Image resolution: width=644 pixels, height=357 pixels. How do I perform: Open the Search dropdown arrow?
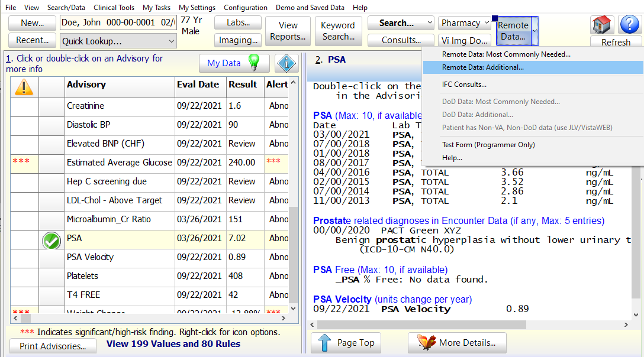(x=430, y=23)
